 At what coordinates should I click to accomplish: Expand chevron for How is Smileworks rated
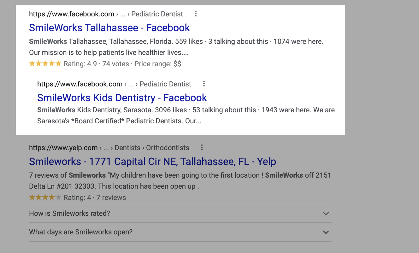click(x=326, y=214)
